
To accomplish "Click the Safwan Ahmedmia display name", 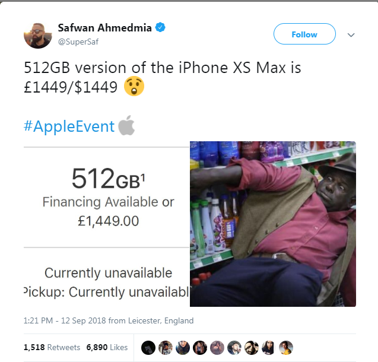I will coord(104,28).
